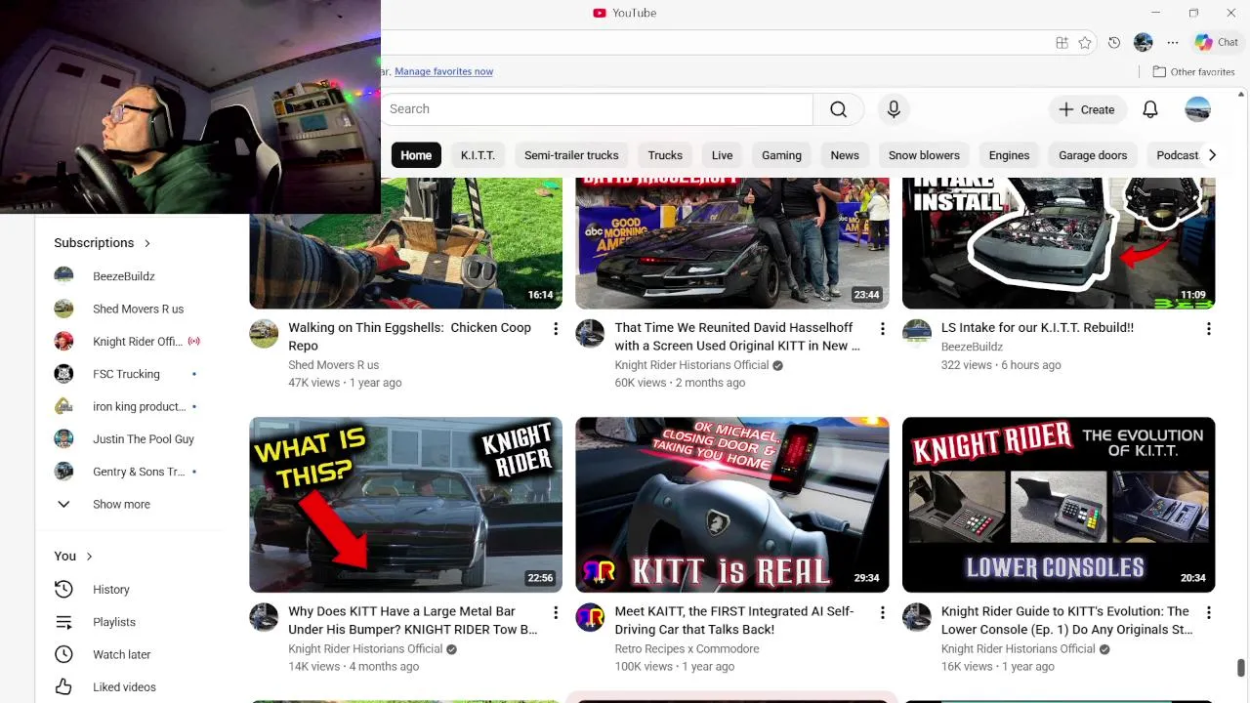The width and height of the screenshot is (1250, 703).
Task: Open the notifications bell
Action: (x=1150, y=109)
